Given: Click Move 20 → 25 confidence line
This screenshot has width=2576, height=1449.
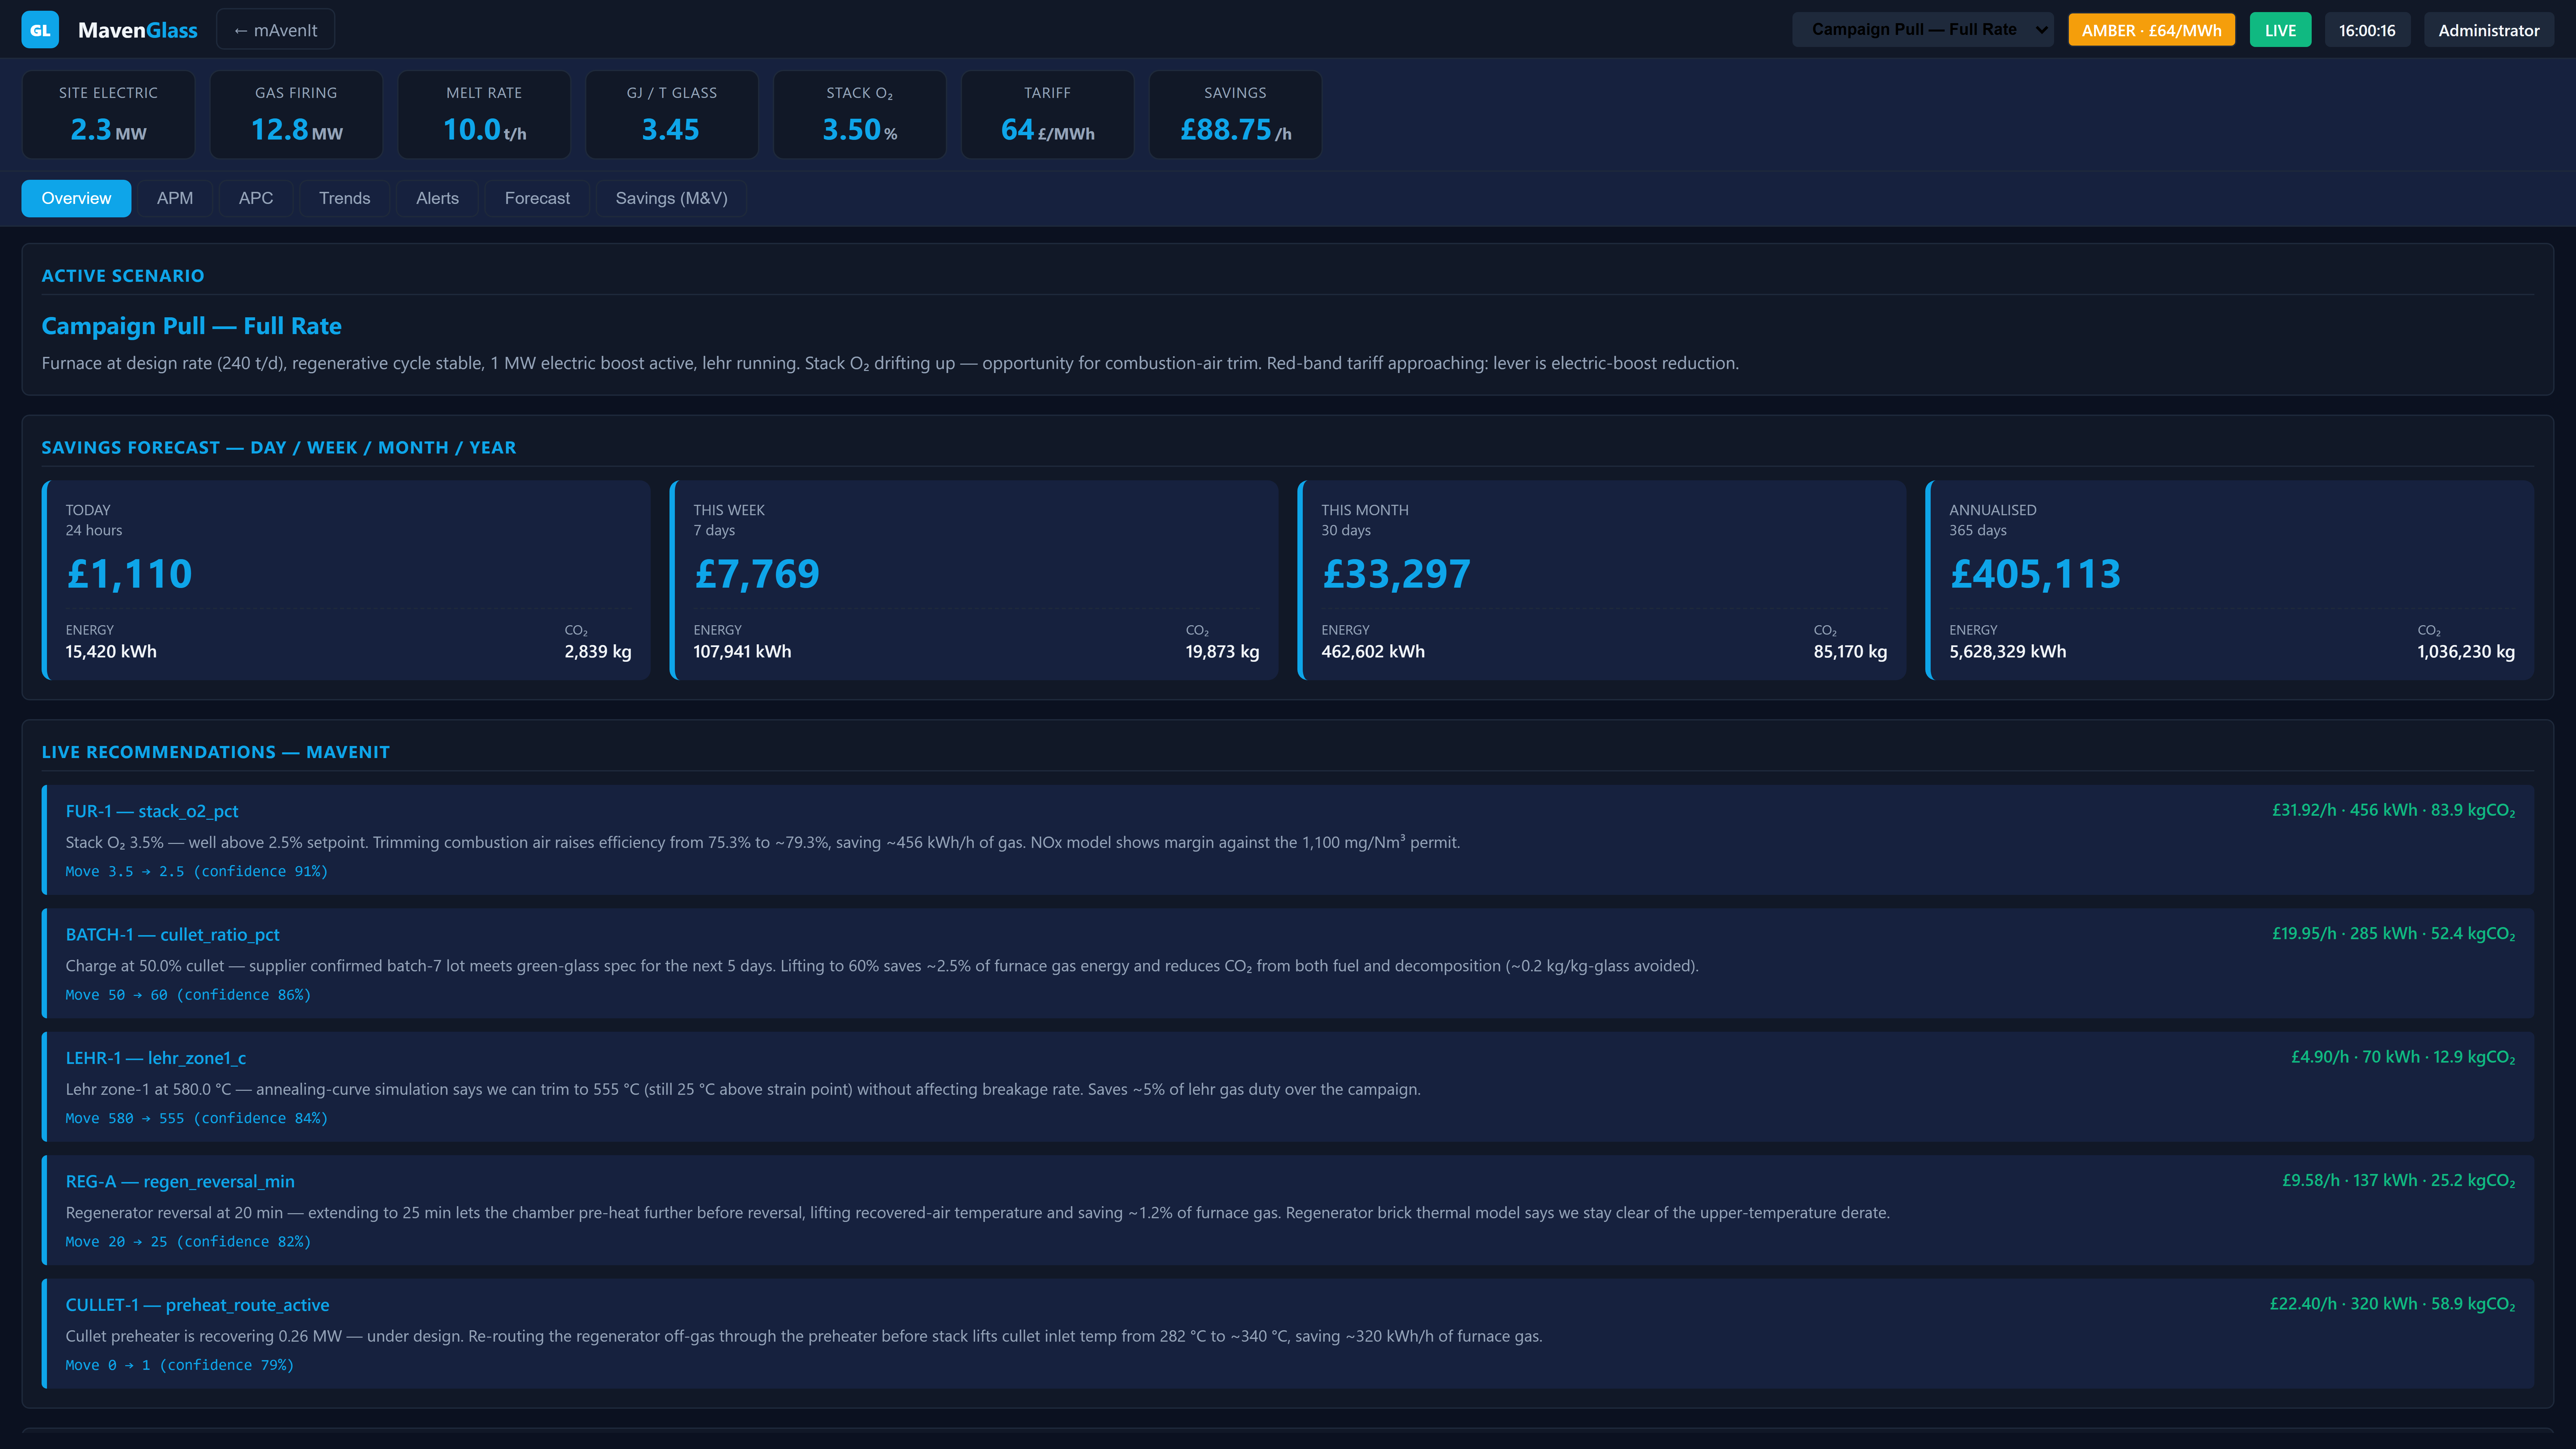Looking at the screenshot, I should tap(188, 1242).
